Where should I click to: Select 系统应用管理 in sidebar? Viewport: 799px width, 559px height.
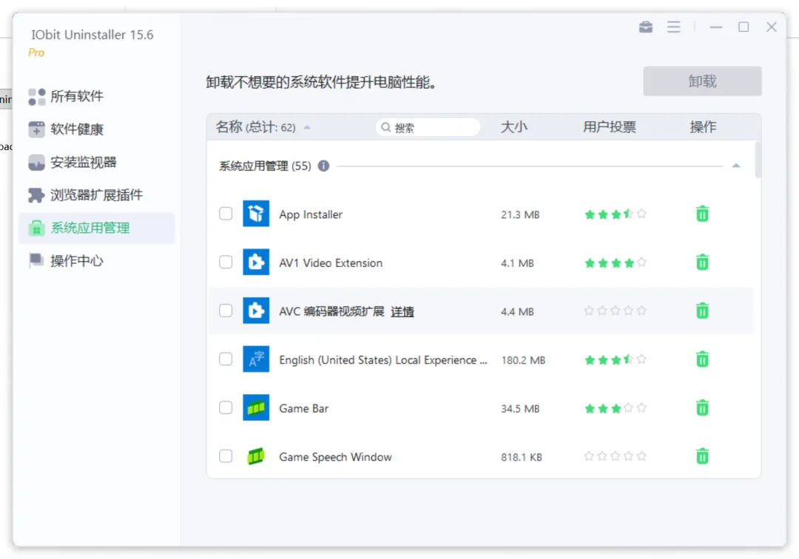[x=97, y=228]
